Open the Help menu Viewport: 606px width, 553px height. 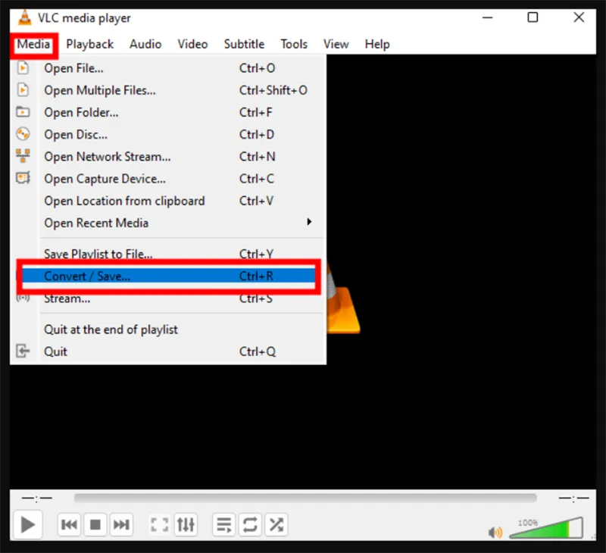[377, 44]
